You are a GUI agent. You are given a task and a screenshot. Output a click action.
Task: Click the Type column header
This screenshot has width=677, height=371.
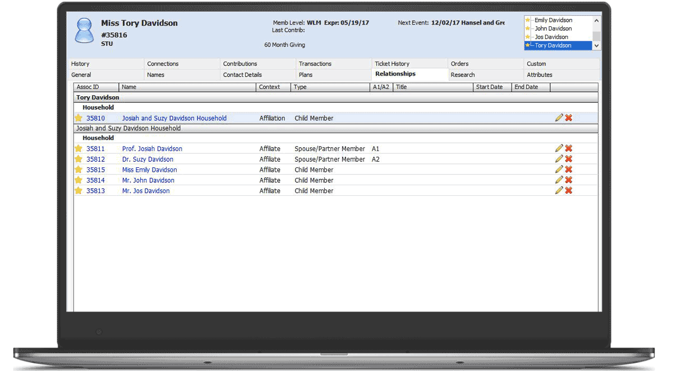coord(301,87)
